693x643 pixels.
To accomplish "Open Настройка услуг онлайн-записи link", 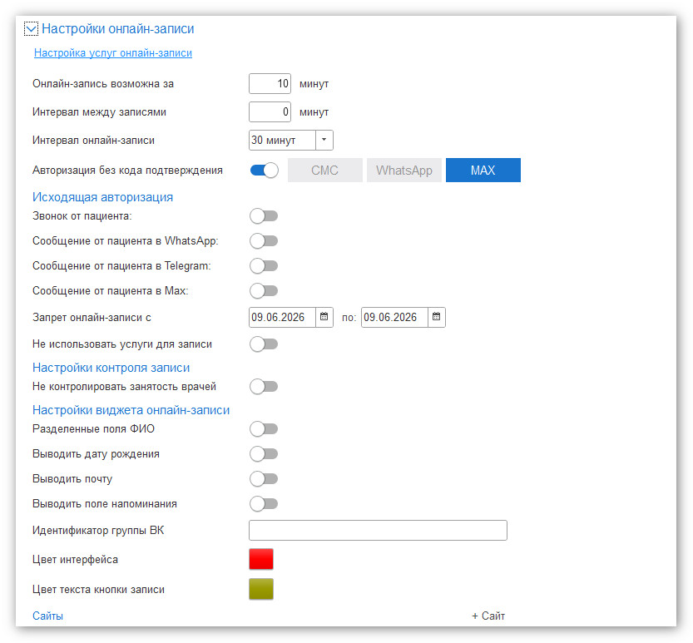I will coord(113,53).
